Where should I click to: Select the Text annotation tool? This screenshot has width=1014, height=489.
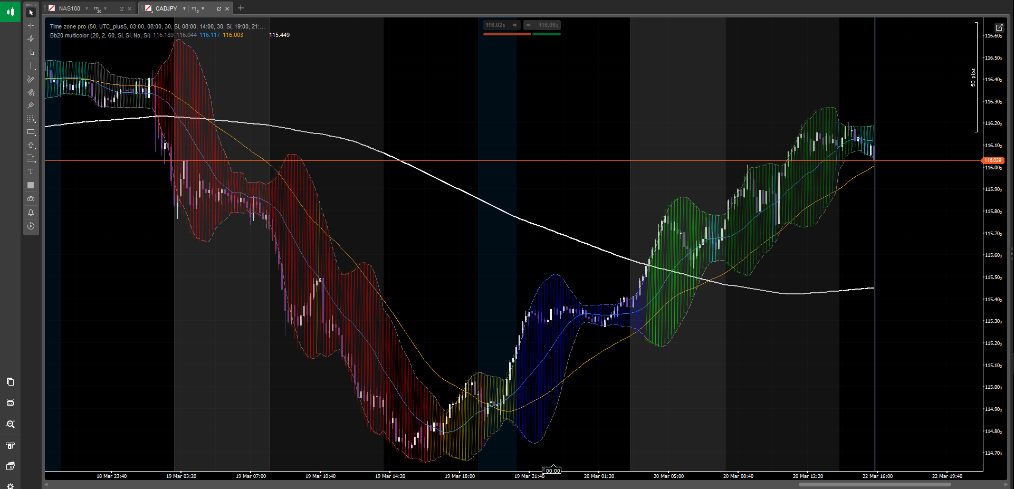tap(31, 171)
